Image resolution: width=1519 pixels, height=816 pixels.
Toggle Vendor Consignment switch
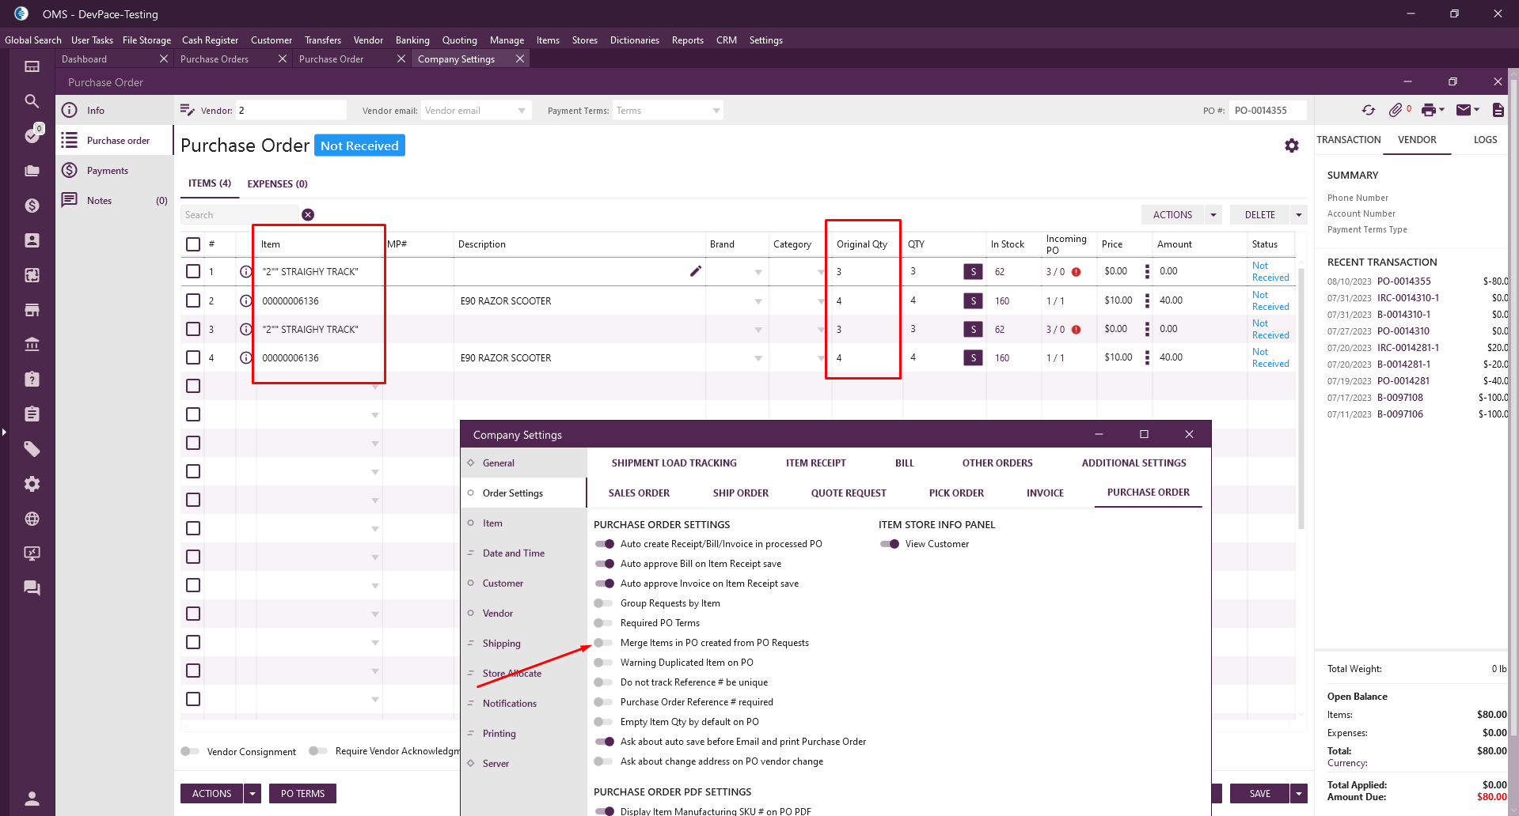(190, 751)
